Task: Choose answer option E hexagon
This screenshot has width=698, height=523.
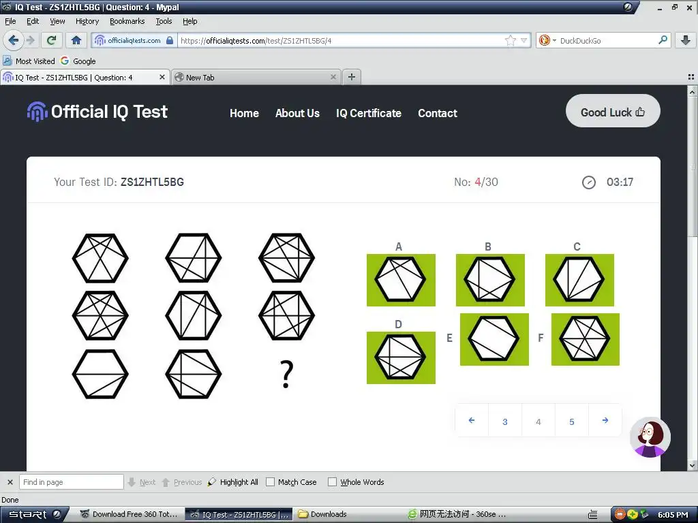Action: (494, 339)
